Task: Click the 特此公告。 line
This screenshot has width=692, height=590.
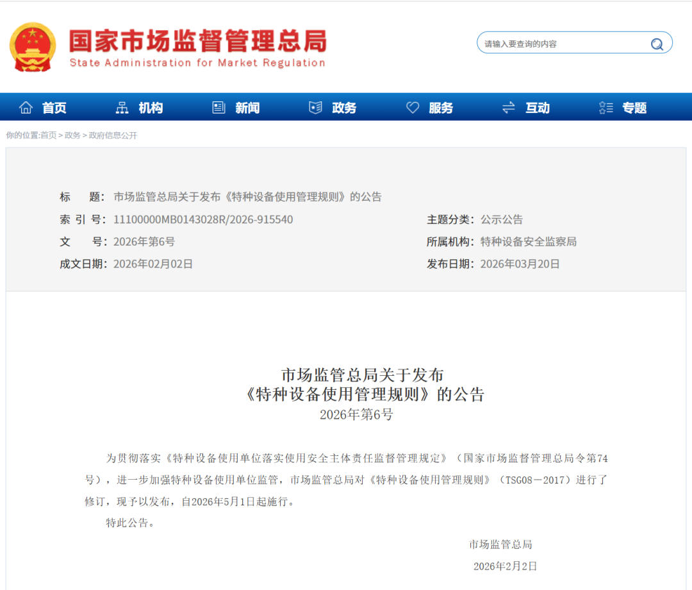Action: 131,523
